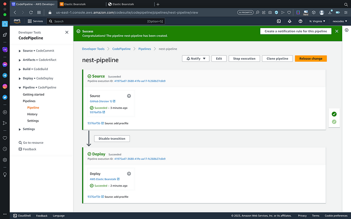Open bookmarks heart icon in sidebar

coord(5,138)
